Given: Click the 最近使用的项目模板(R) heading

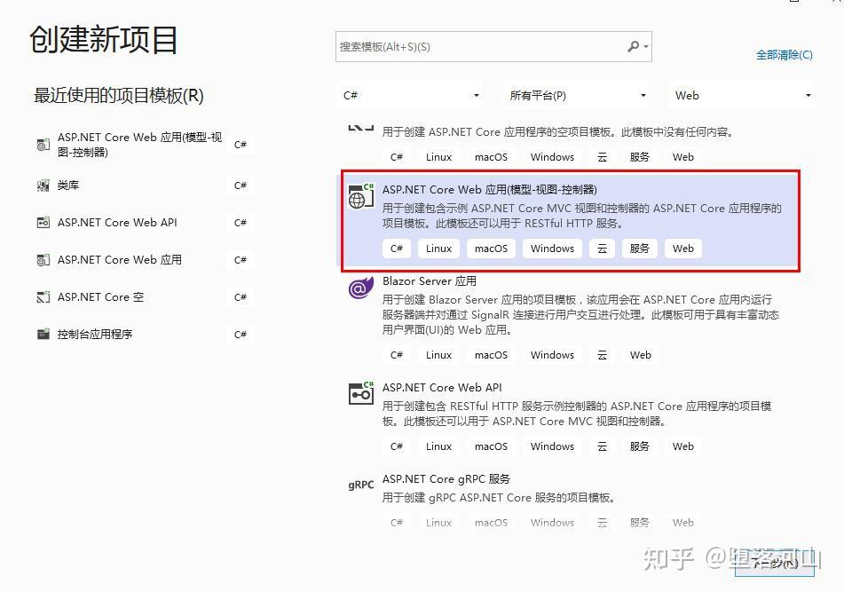Looking at the screenshot, I should [118, 96].
